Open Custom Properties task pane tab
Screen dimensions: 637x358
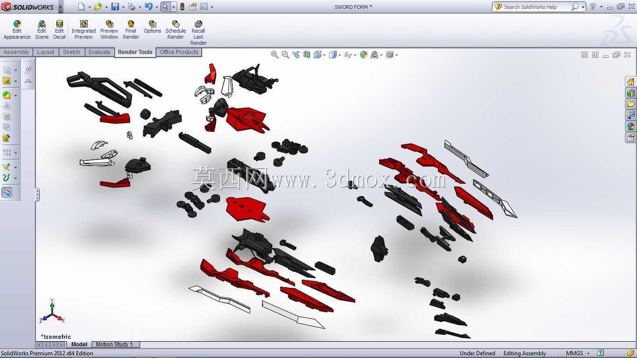pyautogui.click(x=630, y=138)
